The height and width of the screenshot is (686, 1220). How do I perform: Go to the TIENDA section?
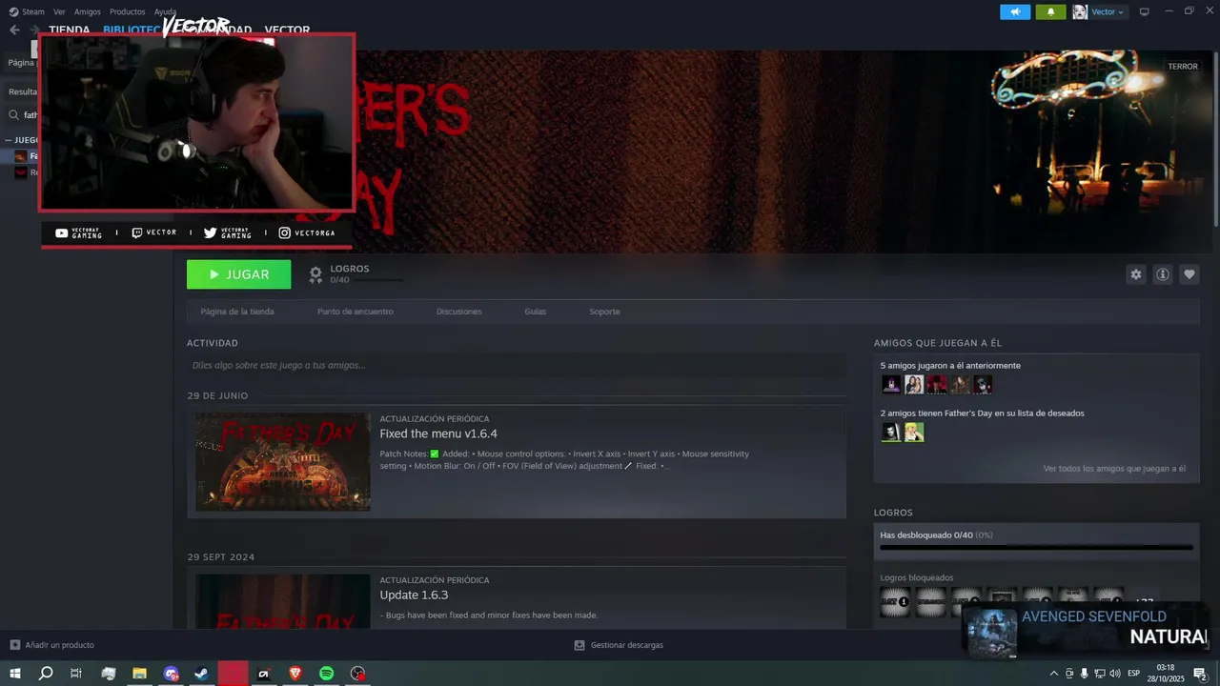click(69, 30)
